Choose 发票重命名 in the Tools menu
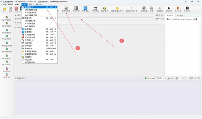 (x=39, y=7)
